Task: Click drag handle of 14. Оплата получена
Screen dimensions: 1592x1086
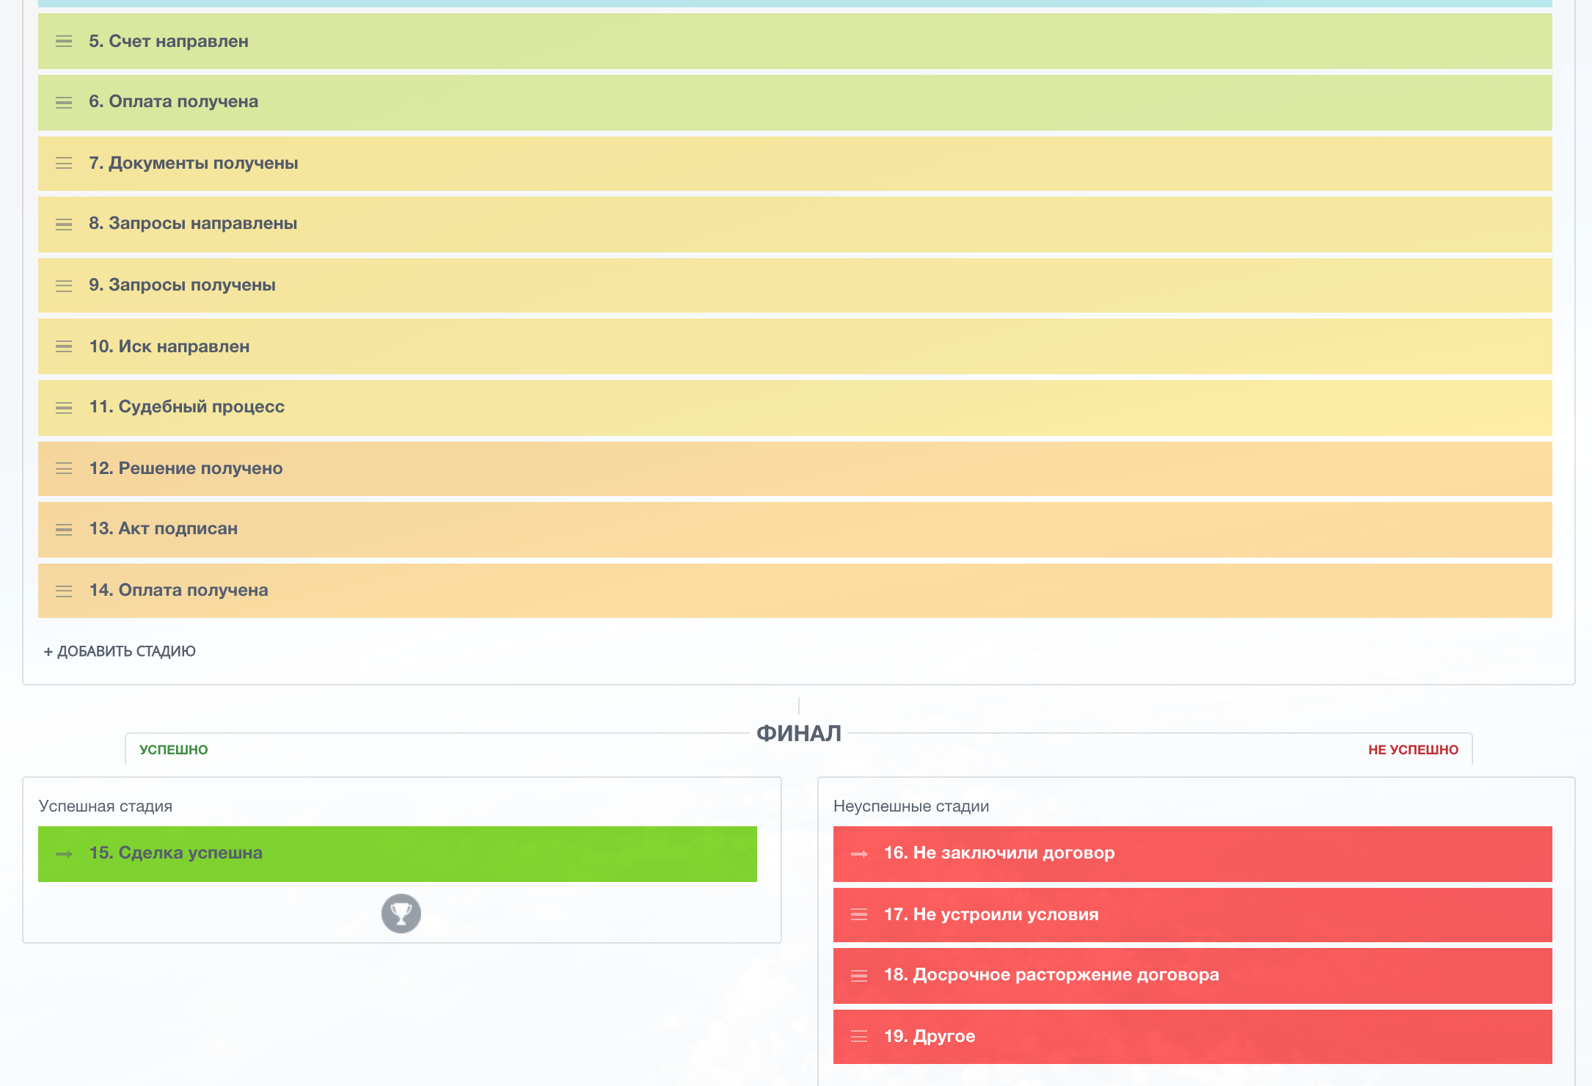Action: 64,591
